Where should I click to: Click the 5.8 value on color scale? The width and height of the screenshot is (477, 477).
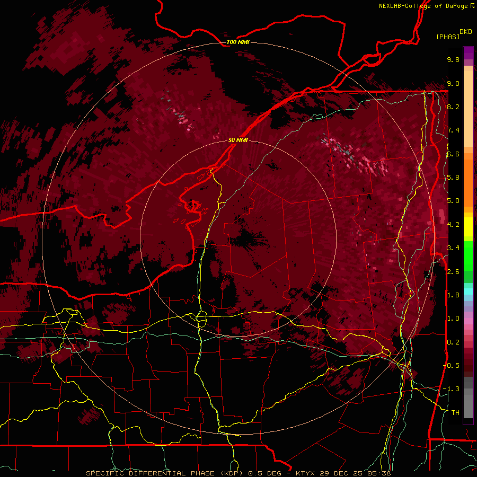[x=453, y=178]
